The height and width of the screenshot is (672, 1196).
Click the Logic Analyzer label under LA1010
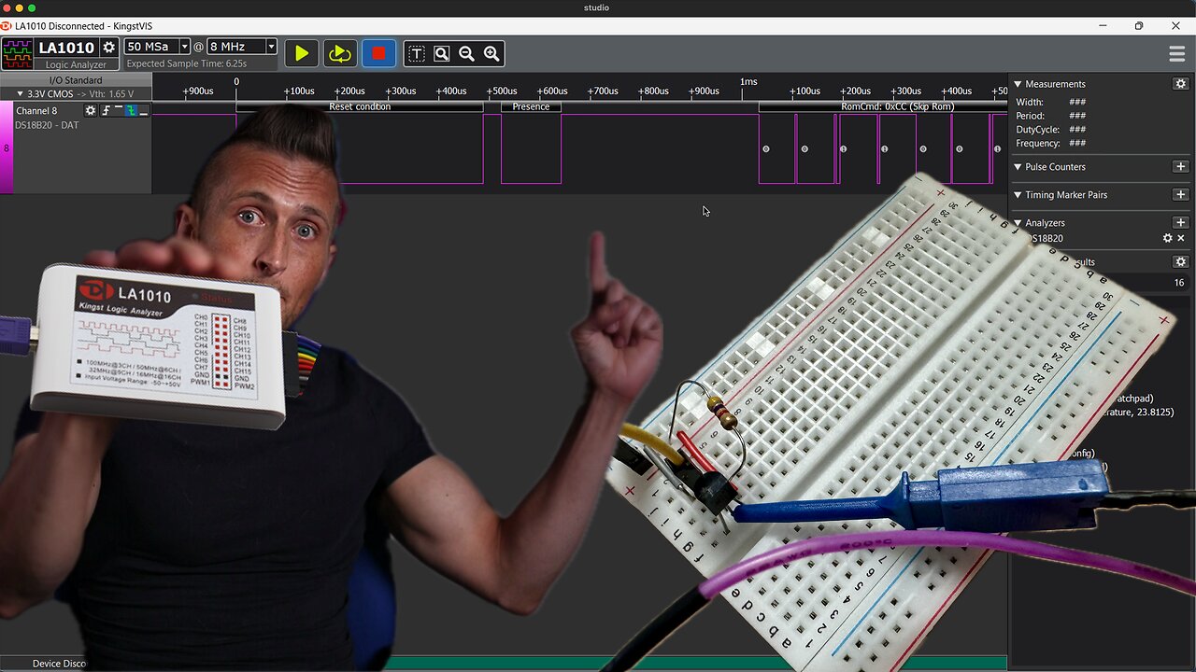point(76,65)
